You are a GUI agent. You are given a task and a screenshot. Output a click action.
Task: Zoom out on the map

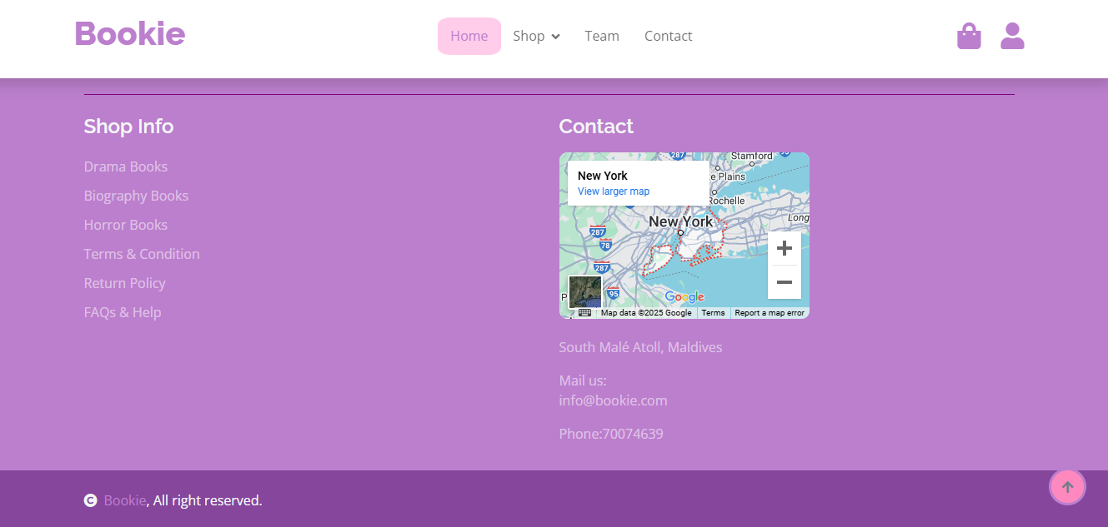[784, 282]
